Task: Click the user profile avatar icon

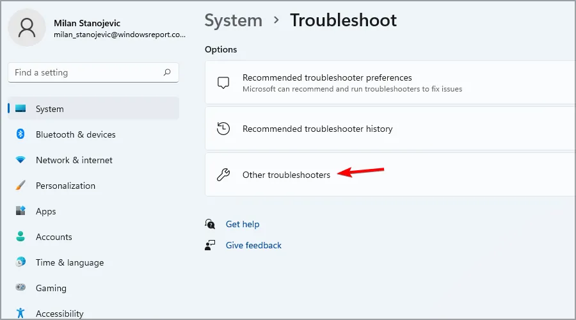Action: pyautogui.click(x=26, y=29)
